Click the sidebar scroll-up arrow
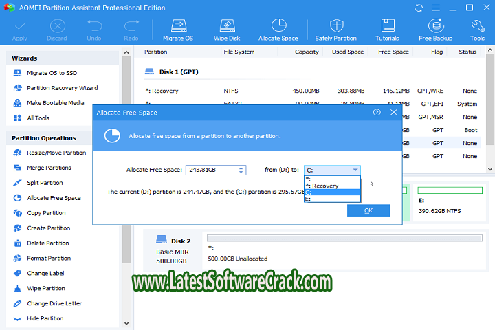This screenshot has width=495, height=330. point(126,52)
